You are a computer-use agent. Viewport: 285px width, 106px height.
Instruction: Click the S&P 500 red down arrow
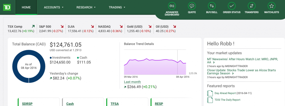tap(62, 26)
